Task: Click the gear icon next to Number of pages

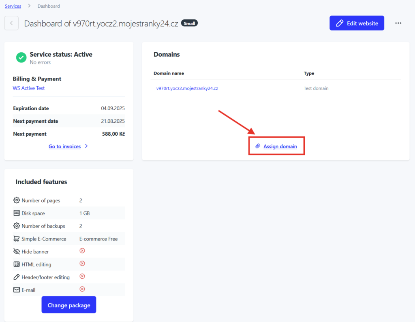Action: (x=17, y=200)
